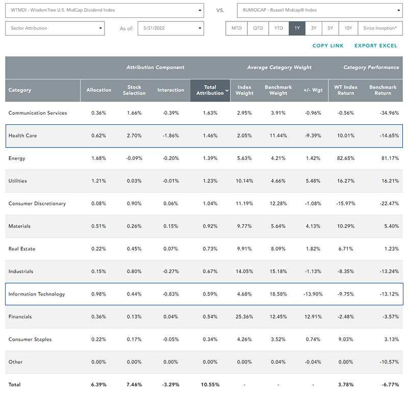
Task: Click the Industrials row label
Action: pos(21,272)
